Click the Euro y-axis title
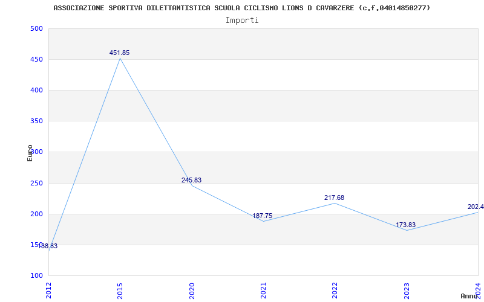Screen dimensions: 484x302 [x=30, y=153]
